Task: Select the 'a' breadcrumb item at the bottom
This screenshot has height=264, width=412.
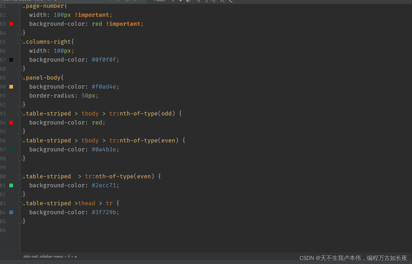Action: click(76, 256)
